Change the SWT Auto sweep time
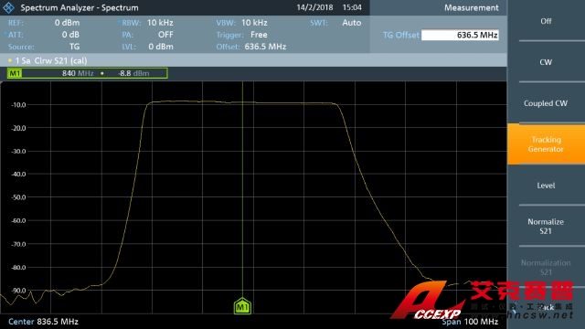This screenshot has width=585, height=329. click(335, 23)
